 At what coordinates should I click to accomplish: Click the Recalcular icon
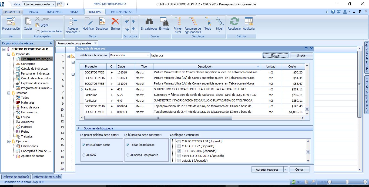point(234,22)
